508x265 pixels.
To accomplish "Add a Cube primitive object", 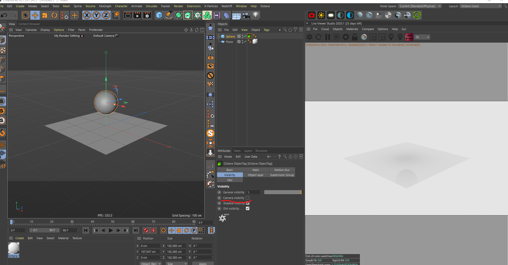I will (x=159, y=15).
